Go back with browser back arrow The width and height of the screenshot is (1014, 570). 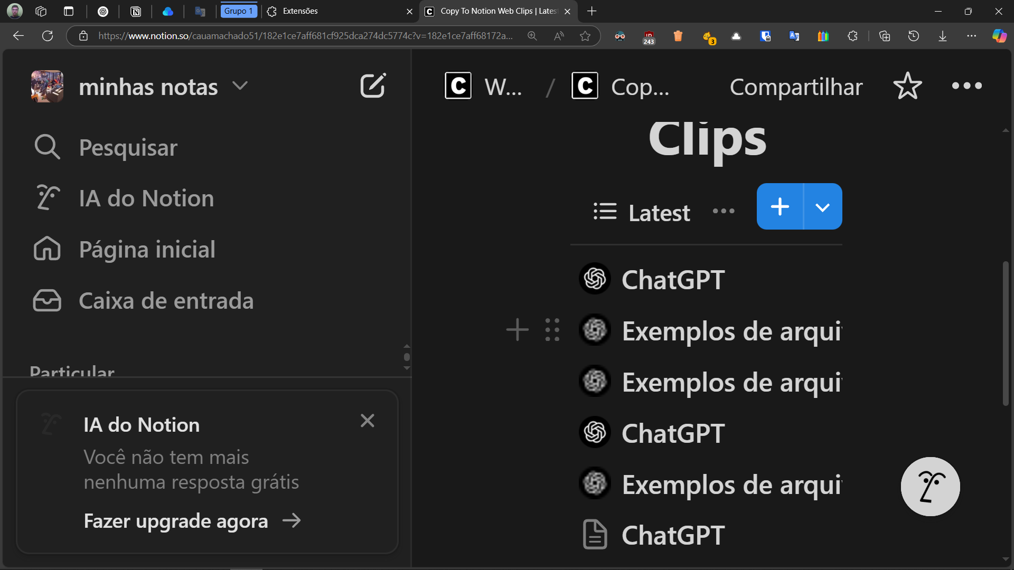tap(18, 36)
